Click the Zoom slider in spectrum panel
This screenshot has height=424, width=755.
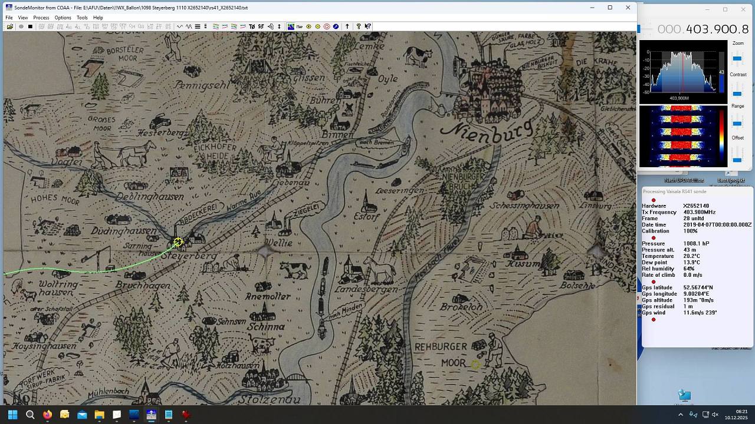[737, 58]
